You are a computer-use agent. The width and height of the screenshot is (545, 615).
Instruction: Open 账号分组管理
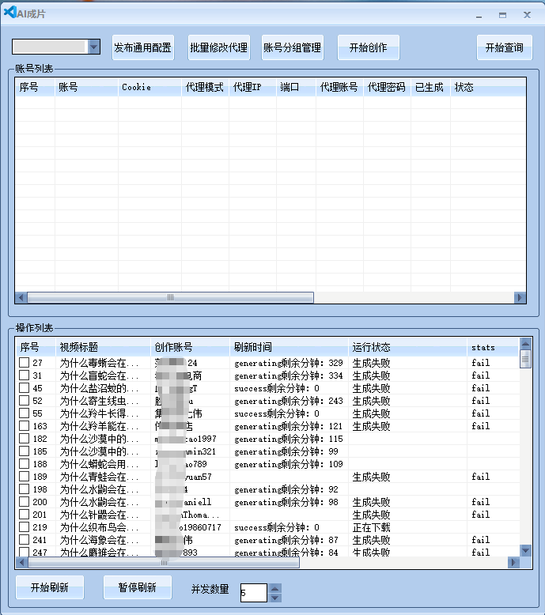point(293,47)
